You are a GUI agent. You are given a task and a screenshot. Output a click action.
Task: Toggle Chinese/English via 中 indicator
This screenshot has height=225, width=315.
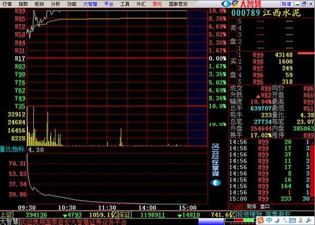(269, 220)
